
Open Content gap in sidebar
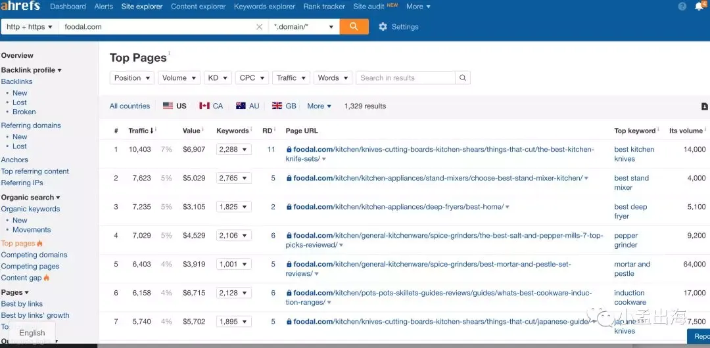(21, 278)
